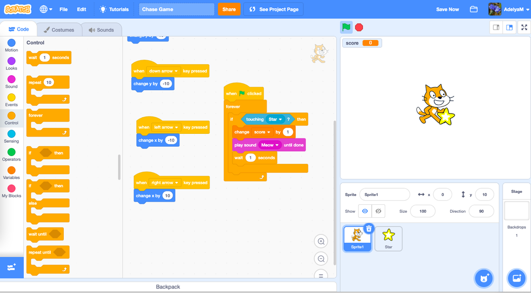
Task: Open the Backpack panel
Action: (x=168, y=287)
